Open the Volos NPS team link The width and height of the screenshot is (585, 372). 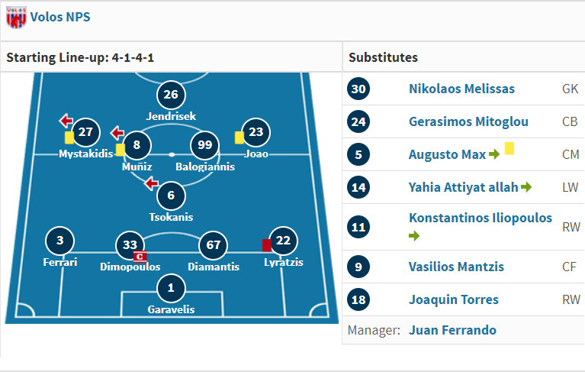[x=60, y=17]
